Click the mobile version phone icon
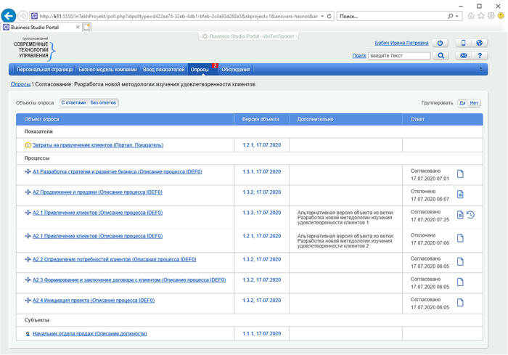The image size is (508, 355). [x=464, y=43]
